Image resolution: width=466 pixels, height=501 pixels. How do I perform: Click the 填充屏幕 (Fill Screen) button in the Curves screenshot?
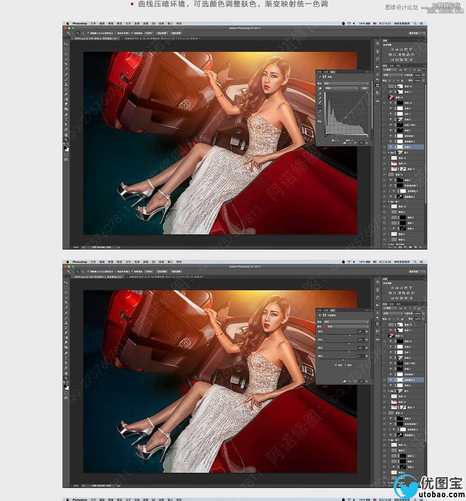(x=176, y=33)
